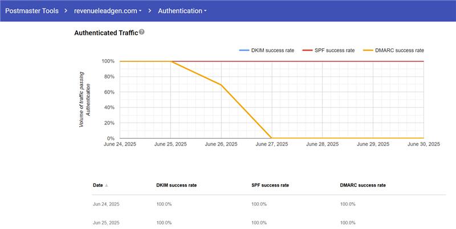Toggle DMARC success rate legend entry
The width and height of the screenshot is (456, 229).
(x=392, y=51)
